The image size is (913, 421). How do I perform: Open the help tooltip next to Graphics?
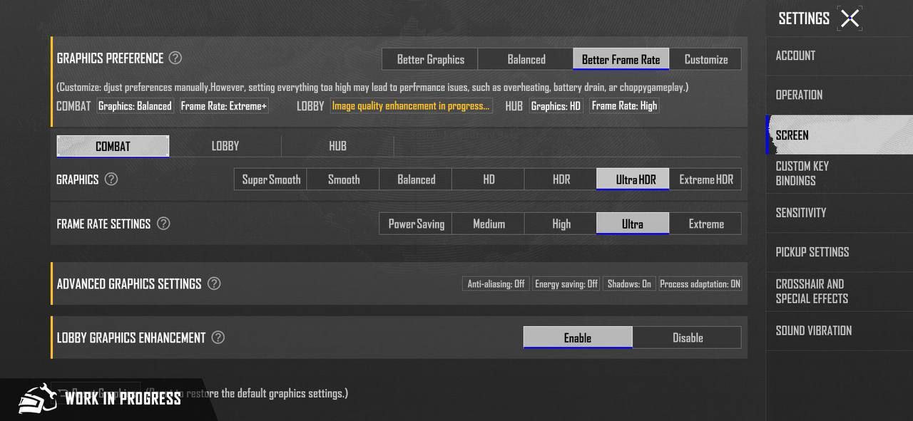point(111,180)
